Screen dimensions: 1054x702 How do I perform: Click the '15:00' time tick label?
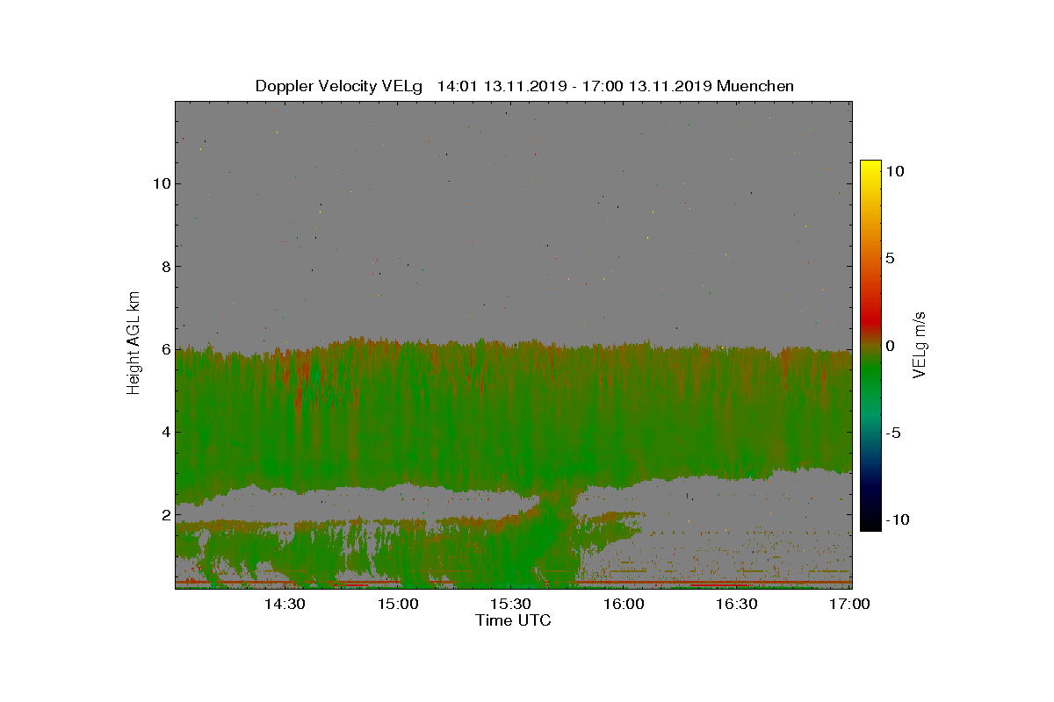(398, 604)
